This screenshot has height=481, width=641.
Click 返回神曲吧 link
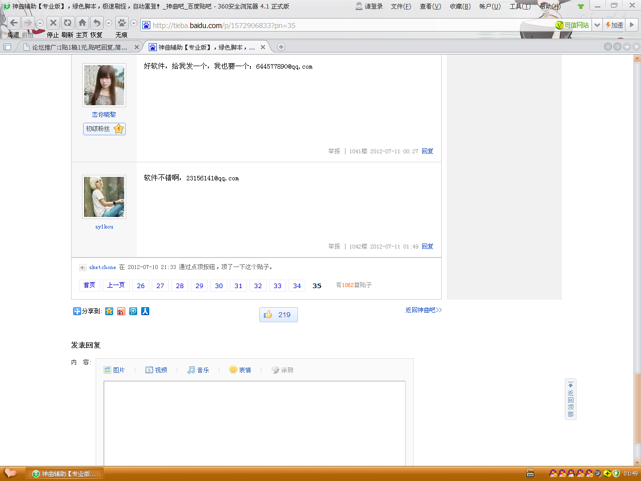coord(423,310)
